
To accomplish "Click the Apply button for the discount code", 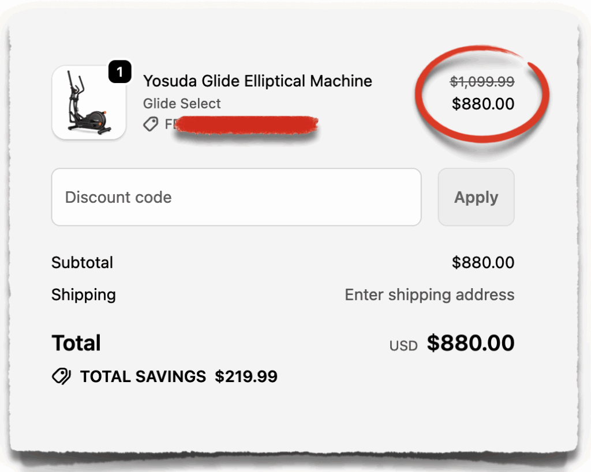I will [x=476, y=197].
